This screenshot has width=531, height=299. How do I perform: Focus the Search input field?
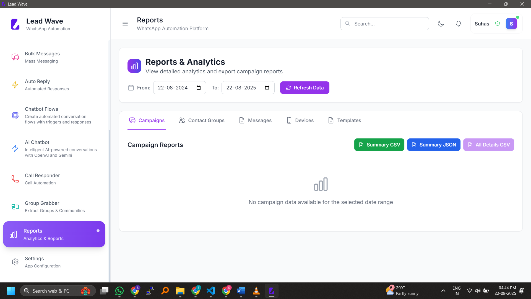coord(385,24)
